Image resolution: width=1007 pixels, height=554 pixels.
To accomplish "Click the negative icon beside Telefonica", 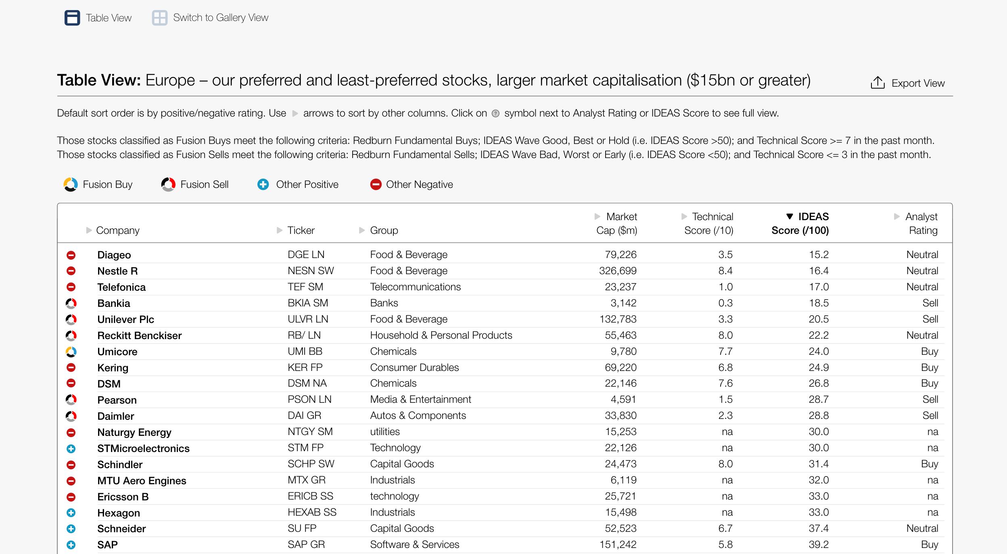I will click(x=71, y=287).
